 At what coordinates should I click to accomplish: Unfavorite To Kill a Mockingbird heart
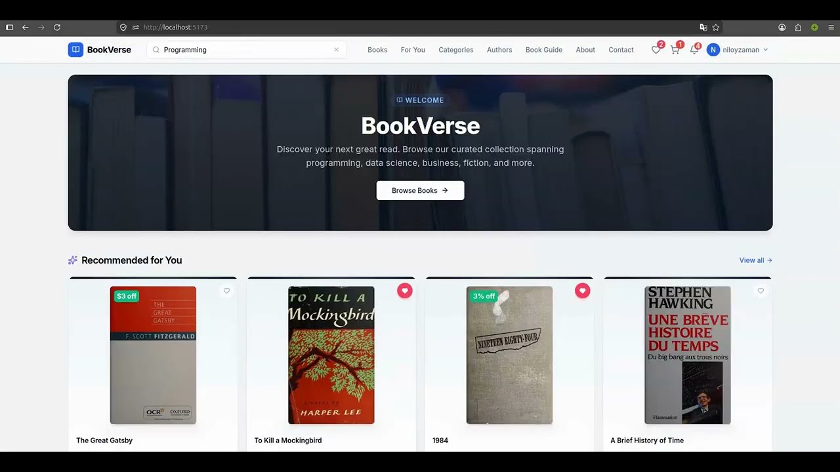404,291
